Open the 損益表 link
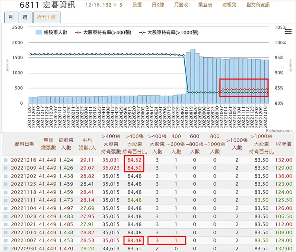 [205, 5]
